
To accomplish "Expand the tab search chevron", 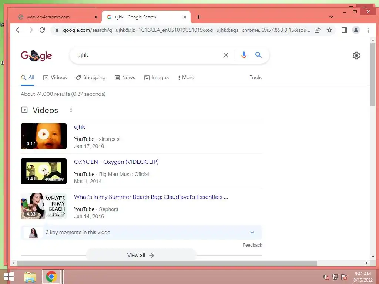I will tap(331, 17).
